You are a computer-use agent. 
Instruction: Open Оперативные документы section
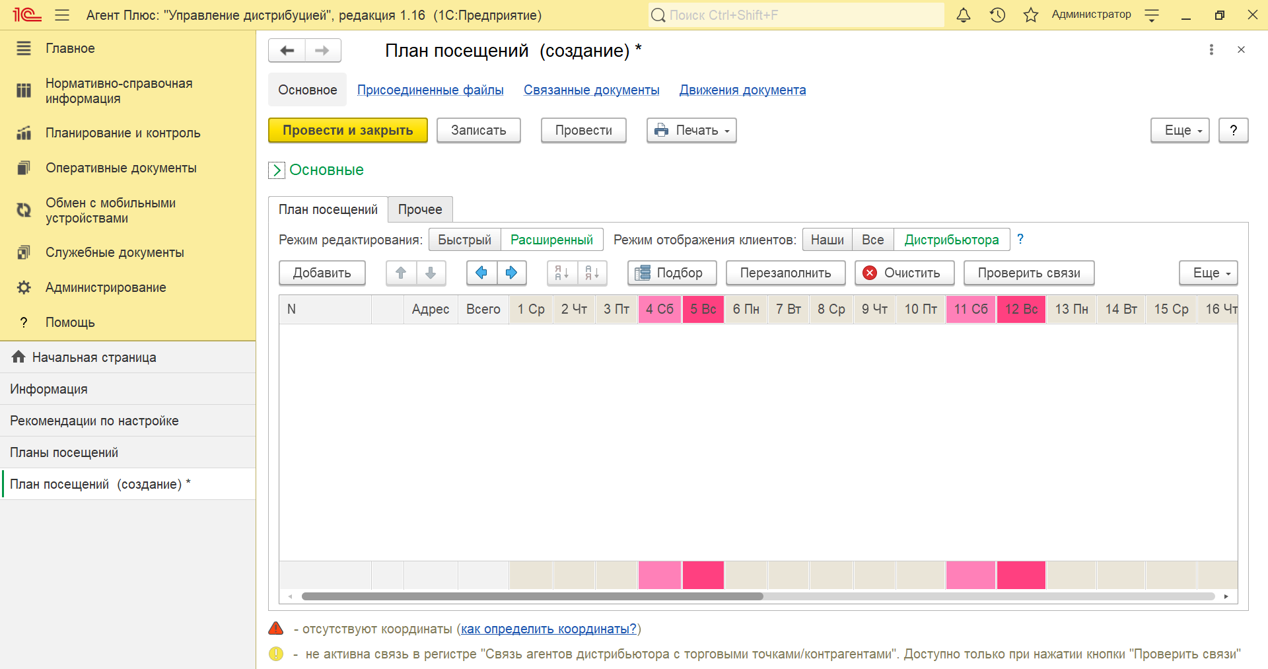(127, 168)
